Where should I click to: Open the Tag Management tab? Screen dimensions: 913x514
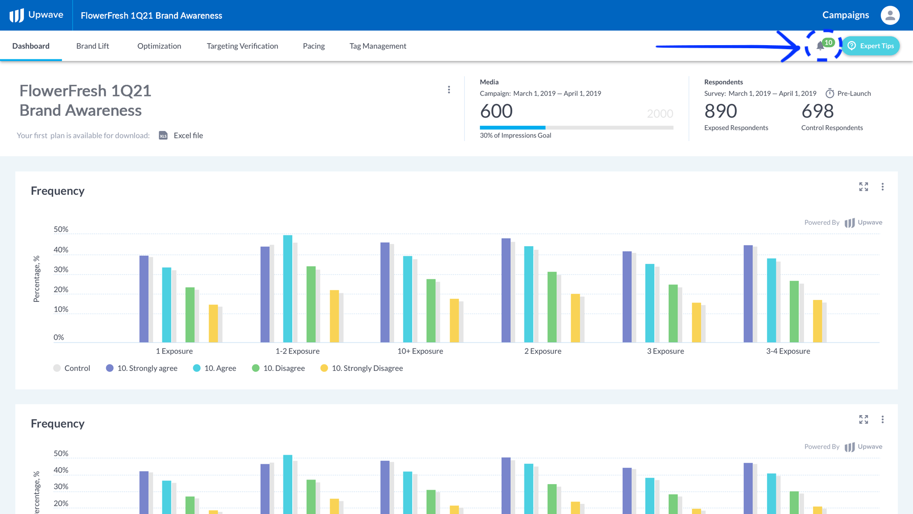[x=378, y=46]
